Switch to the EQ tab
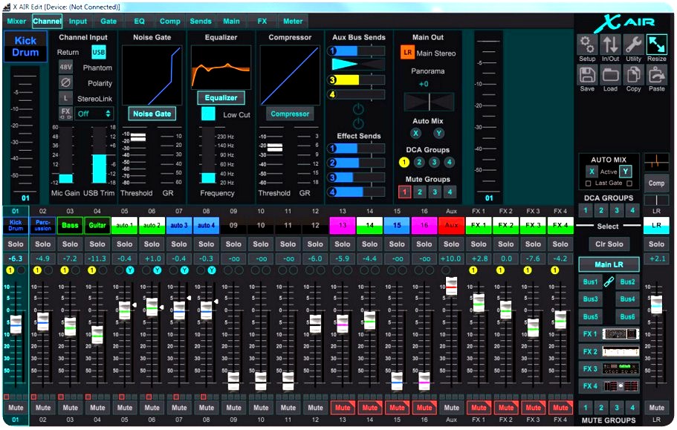The height and width of the screenshot is (430, 677). click(139, 22)
